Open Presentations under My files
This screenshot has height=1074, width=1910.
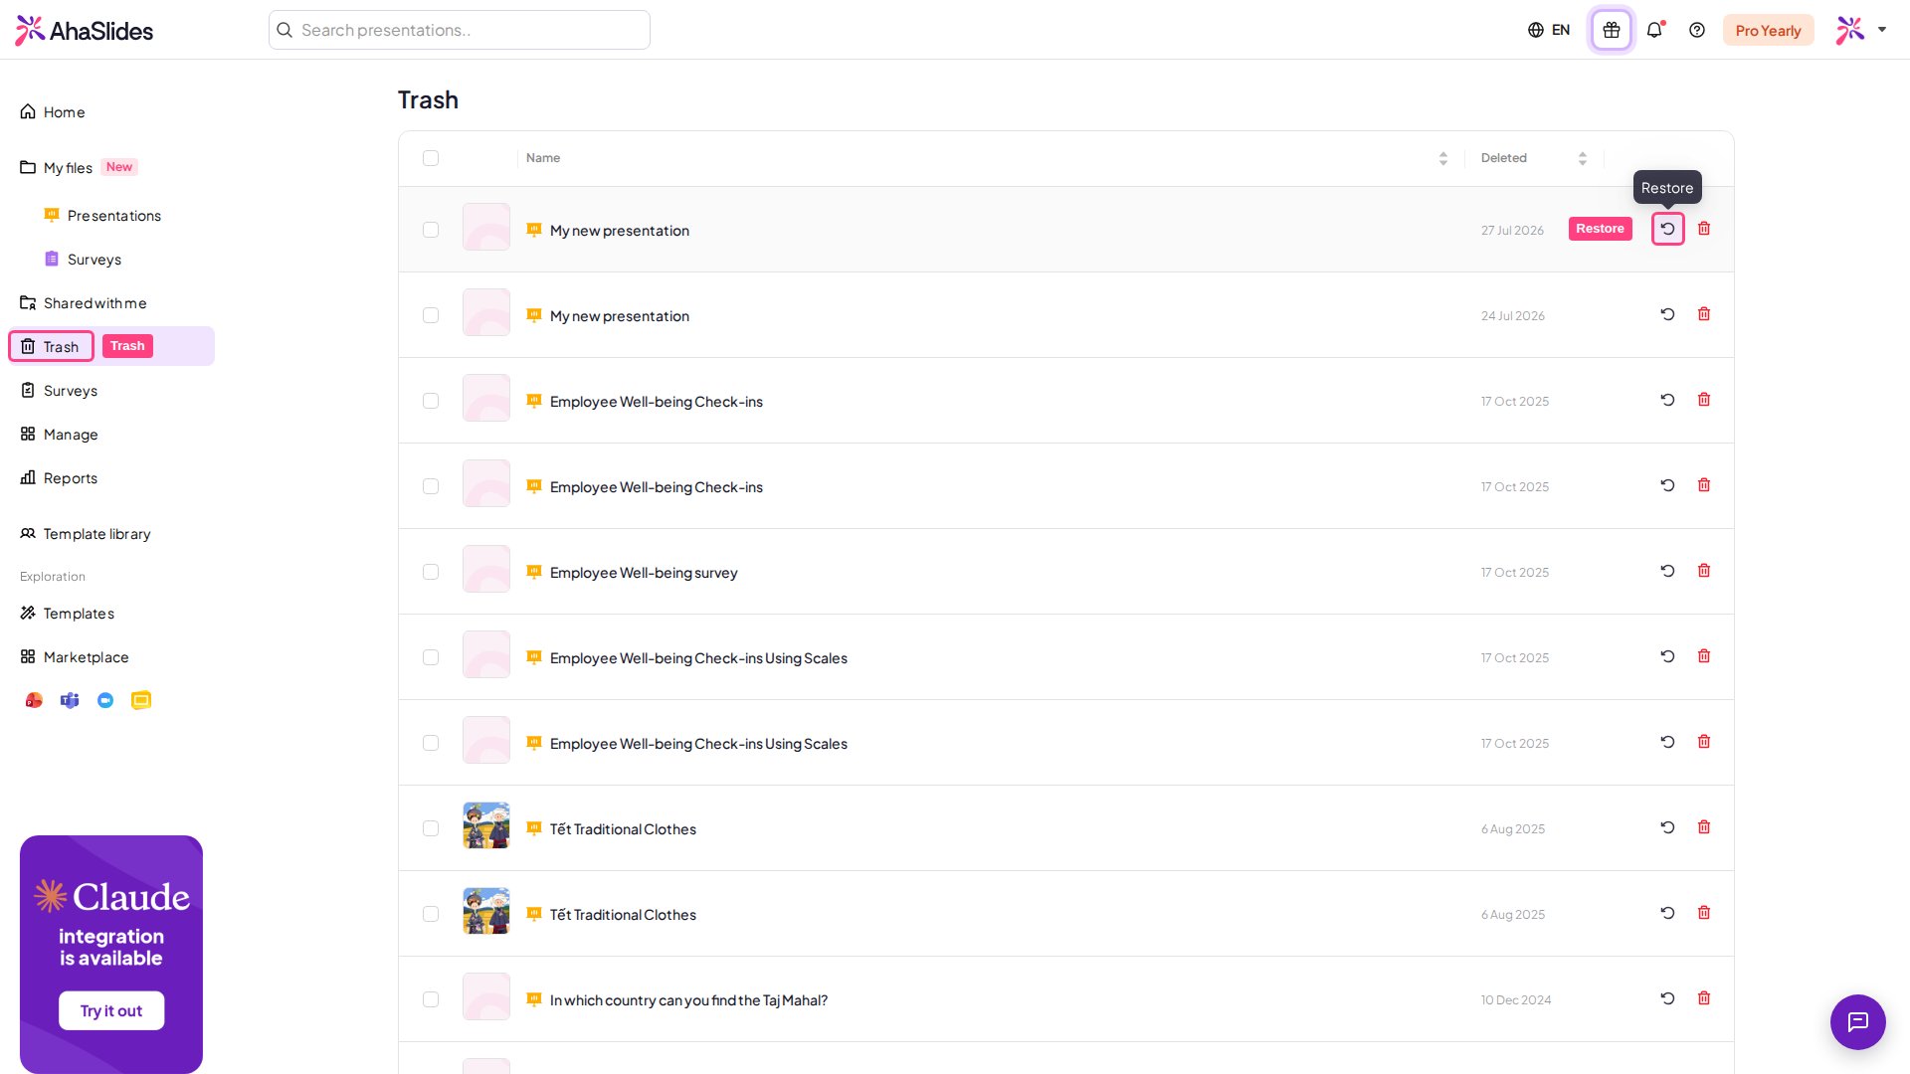click(102, 216)
